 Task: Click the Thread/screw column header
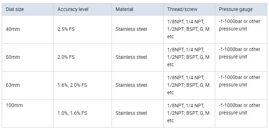click(189, 9)
